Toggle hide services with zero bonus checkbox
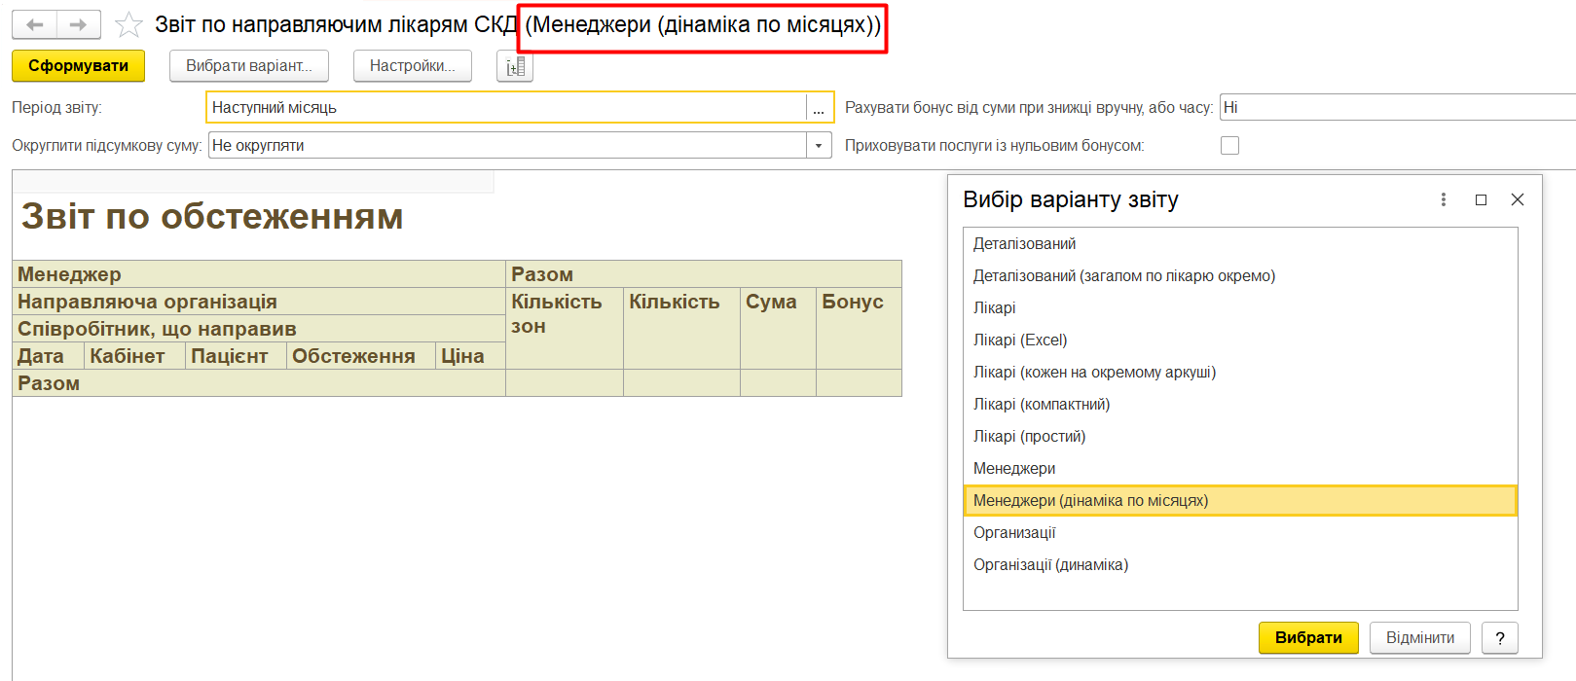This screenshot has height=681, width=1576. pyautogui.click(x=1230, y=146)
